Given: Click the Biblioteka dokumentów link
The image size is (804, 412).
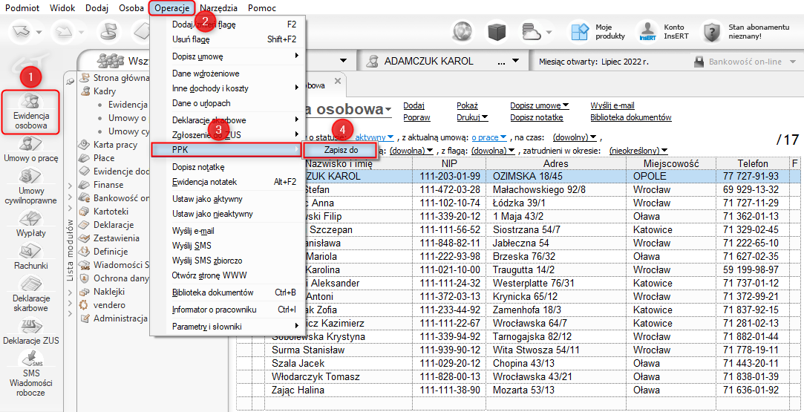Looking at the screenshot, I should click(630, 117).
